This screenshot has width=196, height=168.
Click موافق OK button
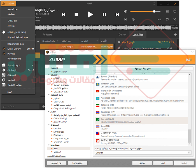coord(142,163)
